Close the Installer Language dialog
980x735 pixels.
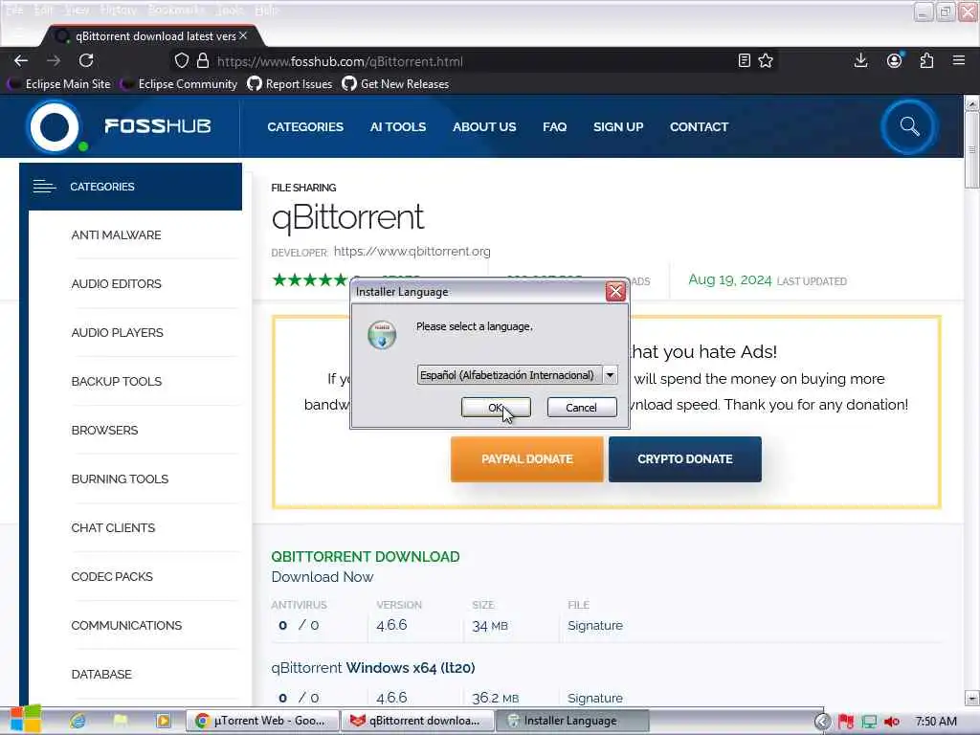[615, 291]
